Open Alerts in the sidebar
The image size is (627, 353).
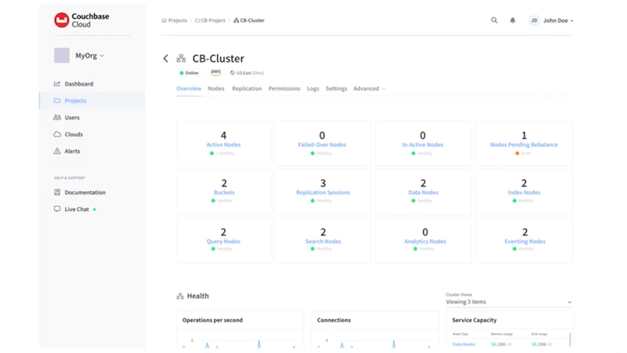(x=72, y=151)
